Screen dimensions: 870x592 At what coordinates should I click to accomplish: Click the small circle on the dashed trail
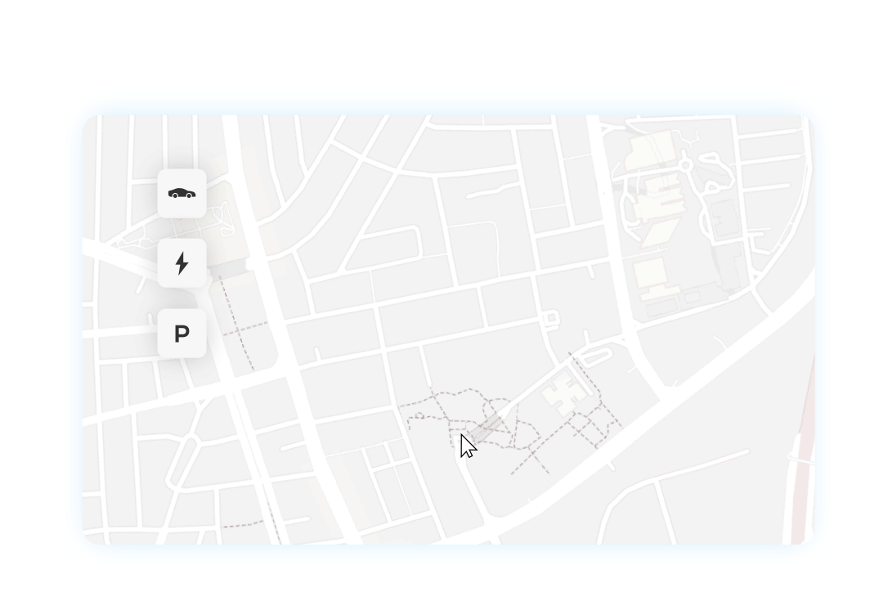[x=420, y=415]
